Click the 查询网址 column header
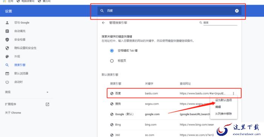264x137 pixels. 185,83
